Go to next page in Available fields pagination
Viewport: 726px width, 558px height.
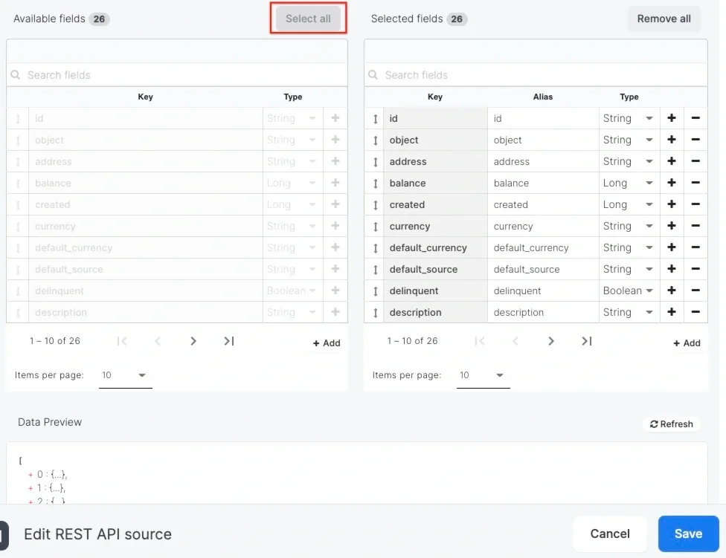[x=193, y=341]
